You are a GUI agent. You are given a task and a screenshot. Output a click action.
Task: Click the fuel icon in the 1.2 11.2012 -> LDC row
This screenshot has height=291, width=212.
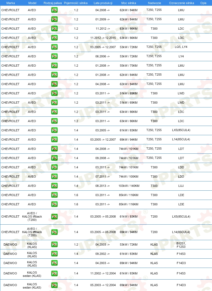tap(54, 29)
